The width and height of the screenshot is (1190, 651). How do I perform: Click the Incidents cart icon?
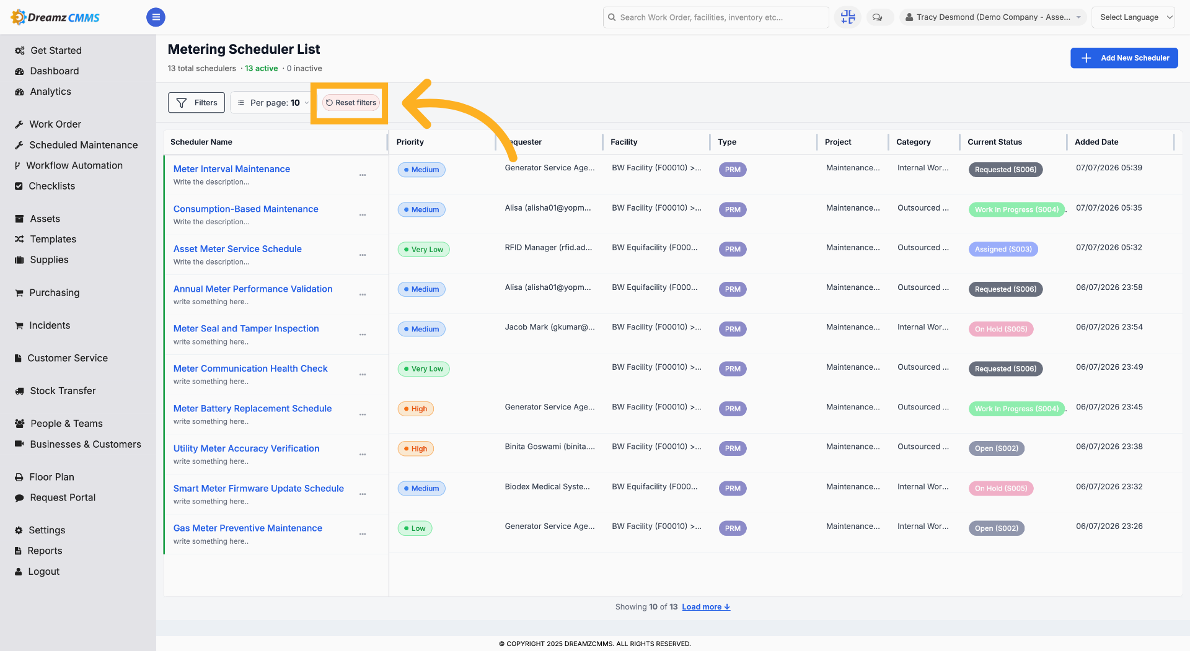[x=19, y=325]
